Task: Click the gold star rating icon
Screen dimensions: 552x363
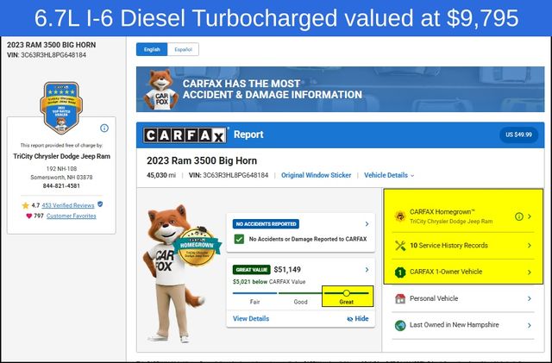Action: [25, 205]
